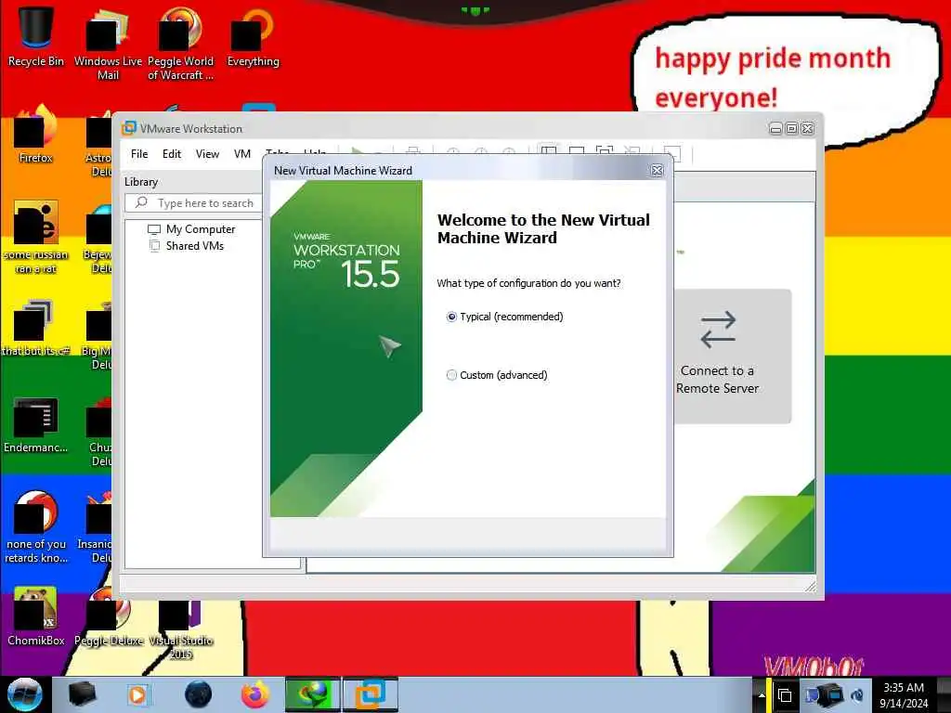Click the 'What type of configuration do you want?' text
The height and width of the screenshot is (713, 951).
(528, 283)
